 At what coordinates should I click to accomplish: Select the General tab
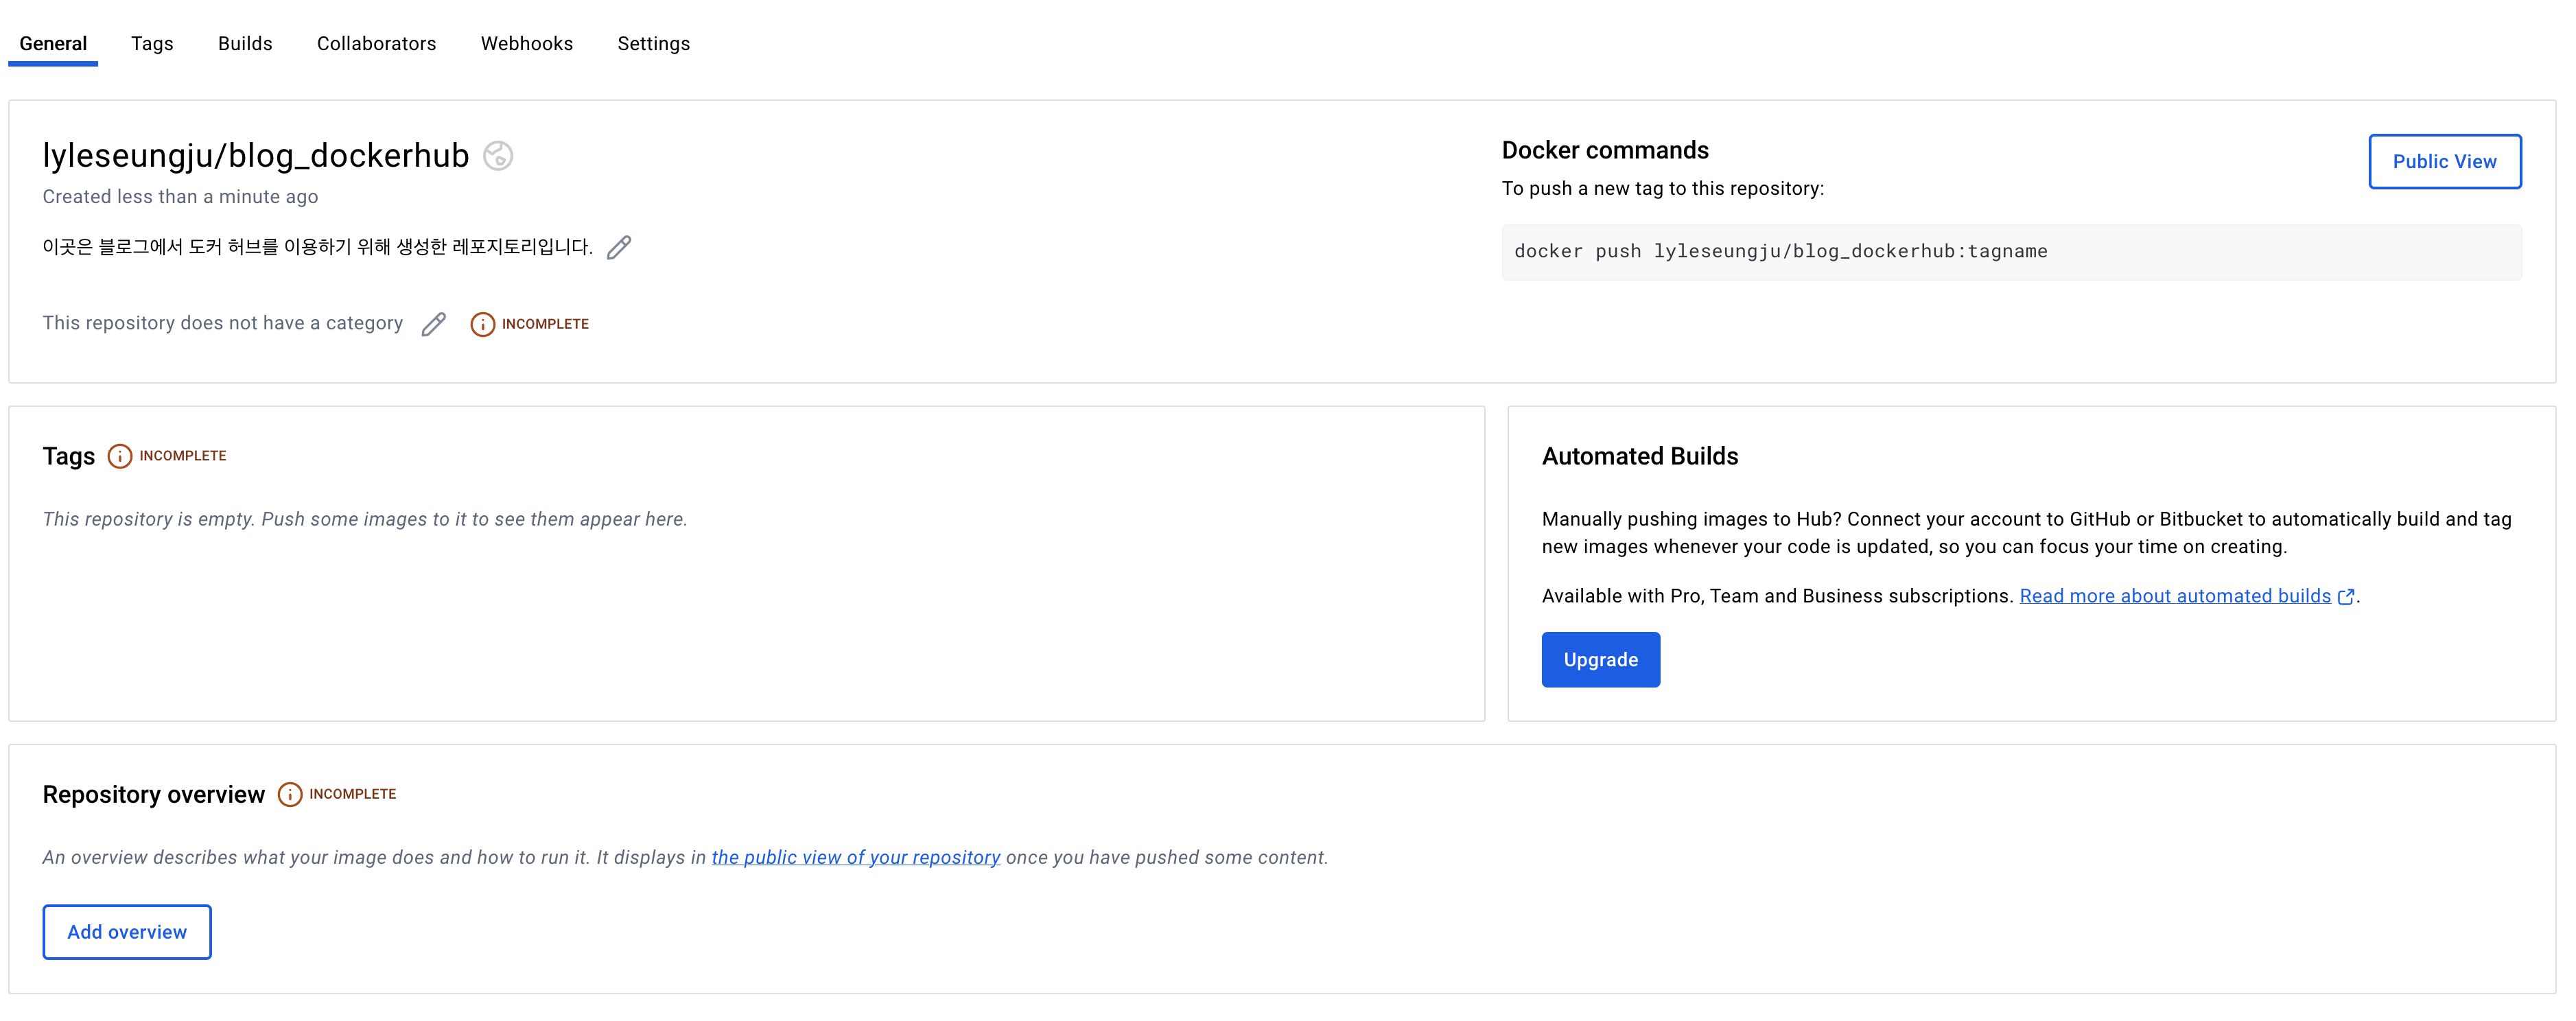(x=53, y=44)
